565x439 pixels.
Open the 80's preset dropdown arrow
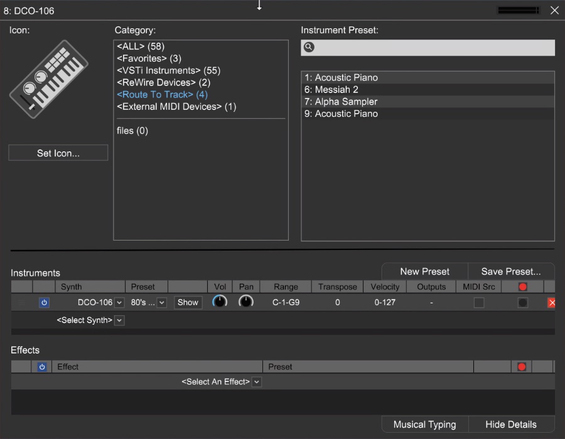162,303
